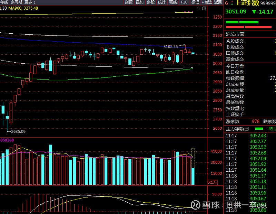The image size is (276, 214).
Task: Click the high price label 3102.55
Action: [170, 46]
